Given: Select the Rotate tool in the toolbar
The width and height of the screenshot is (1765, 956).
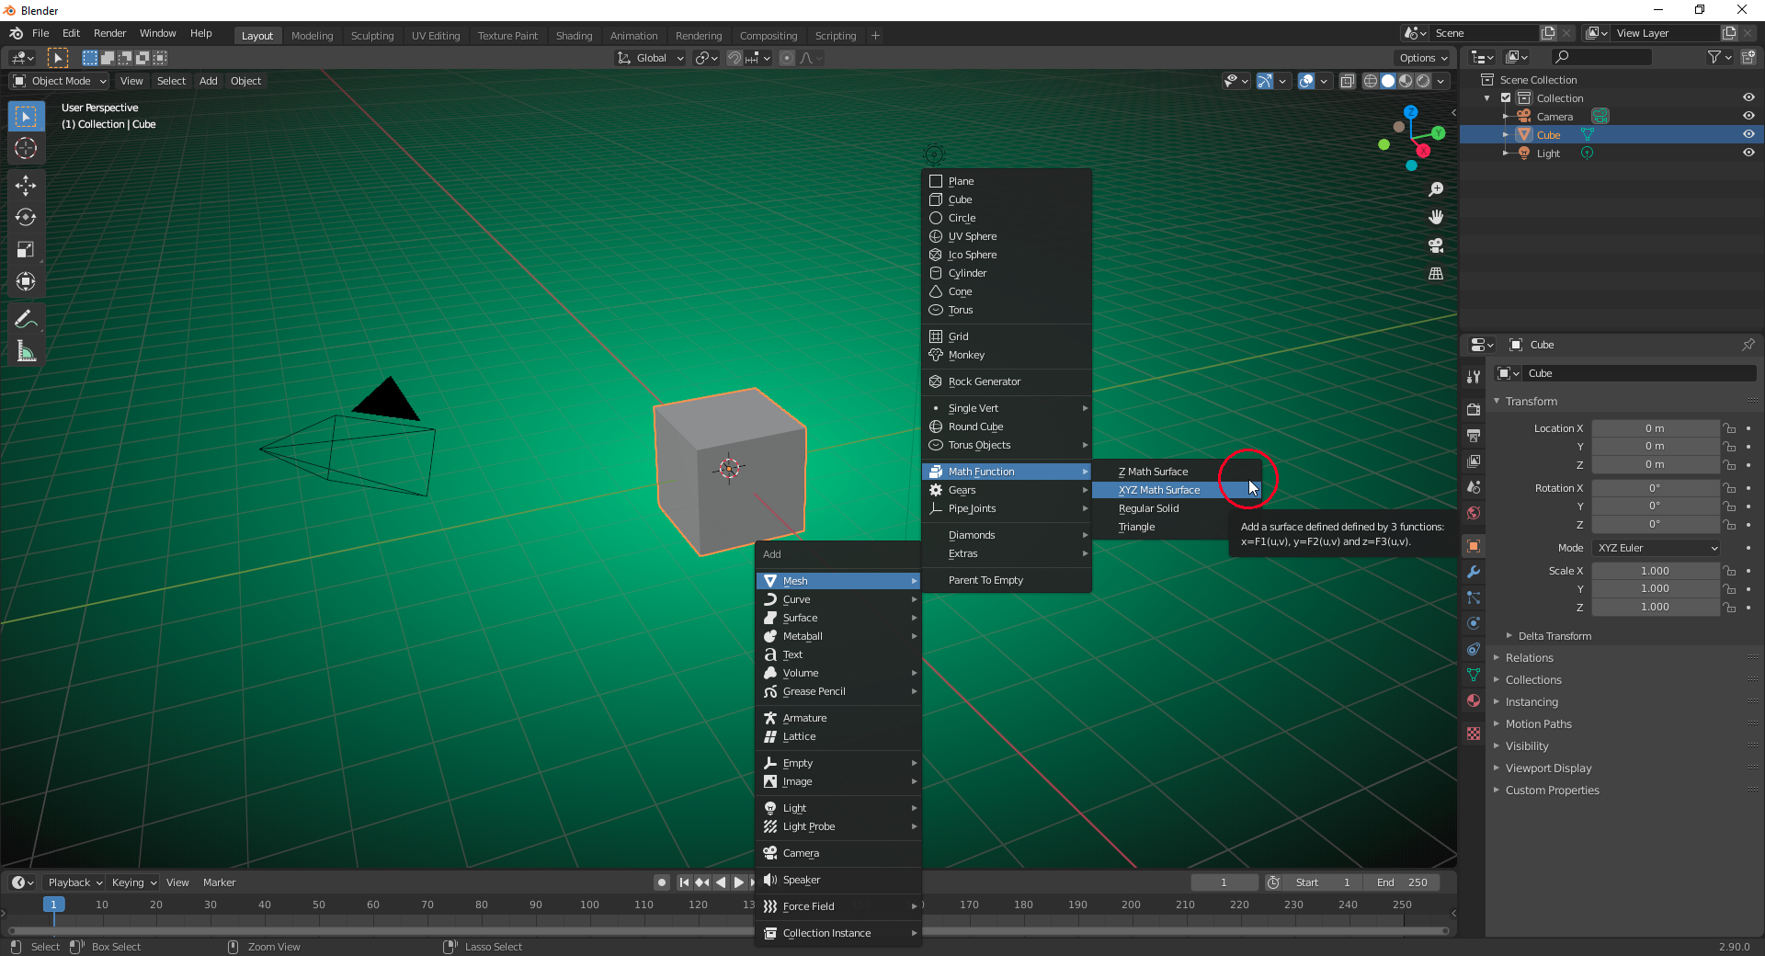Looking at the screenshot, I should [x=26, y=218].
